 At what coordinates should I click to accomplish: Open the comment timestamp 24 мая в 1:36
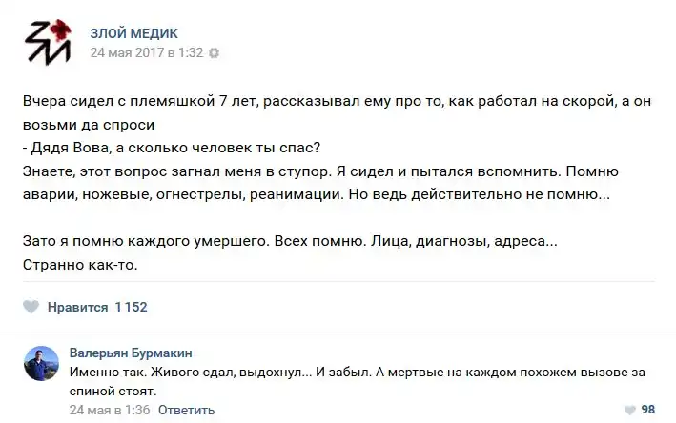(107, 409)
